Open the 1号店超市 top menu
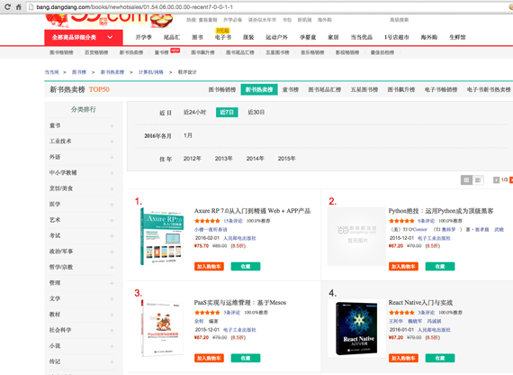This screenshot has height=375, width=513. coord(397,37)
